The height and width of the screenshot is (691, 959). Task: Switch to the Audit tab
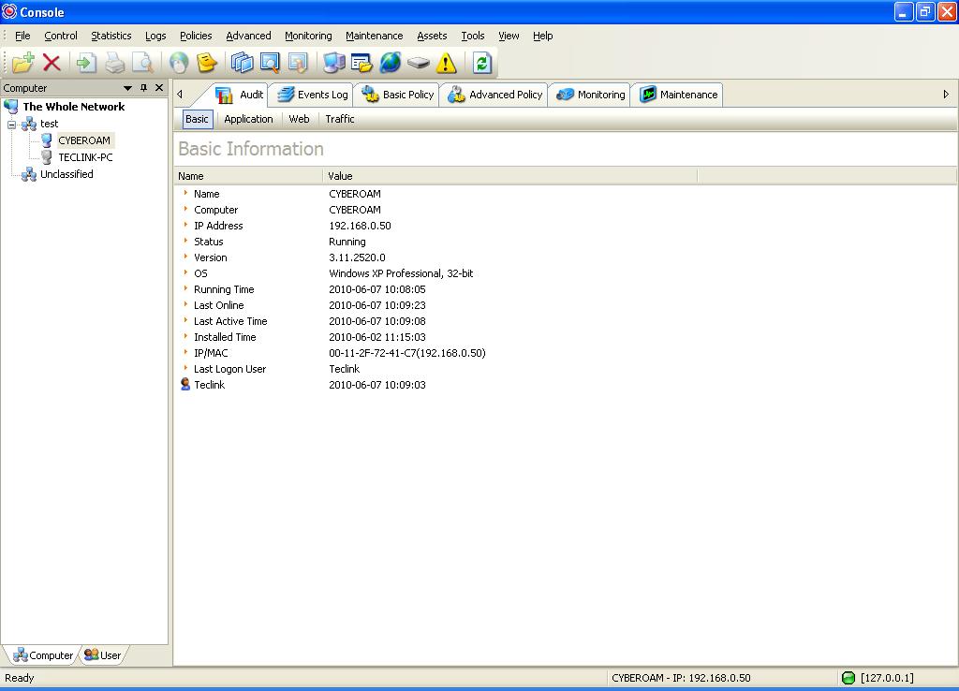pos(240,95)
